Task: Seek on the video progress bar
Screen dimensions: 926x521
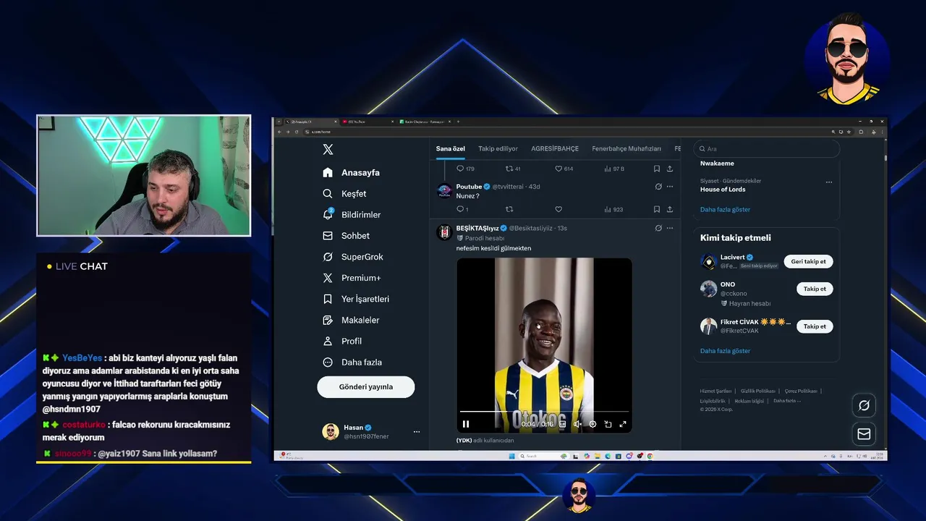Action: click(x=544, y=412)
